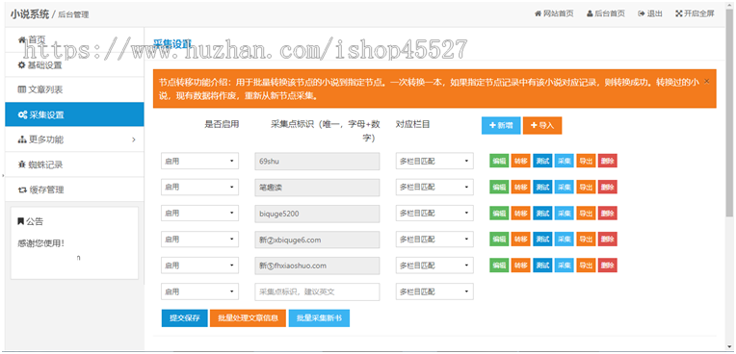Open 是否启用 dropdown for fhxiaoshuo.com
Image resolution: width=736 pixels, height=354 pixels.
coord(199,265)
